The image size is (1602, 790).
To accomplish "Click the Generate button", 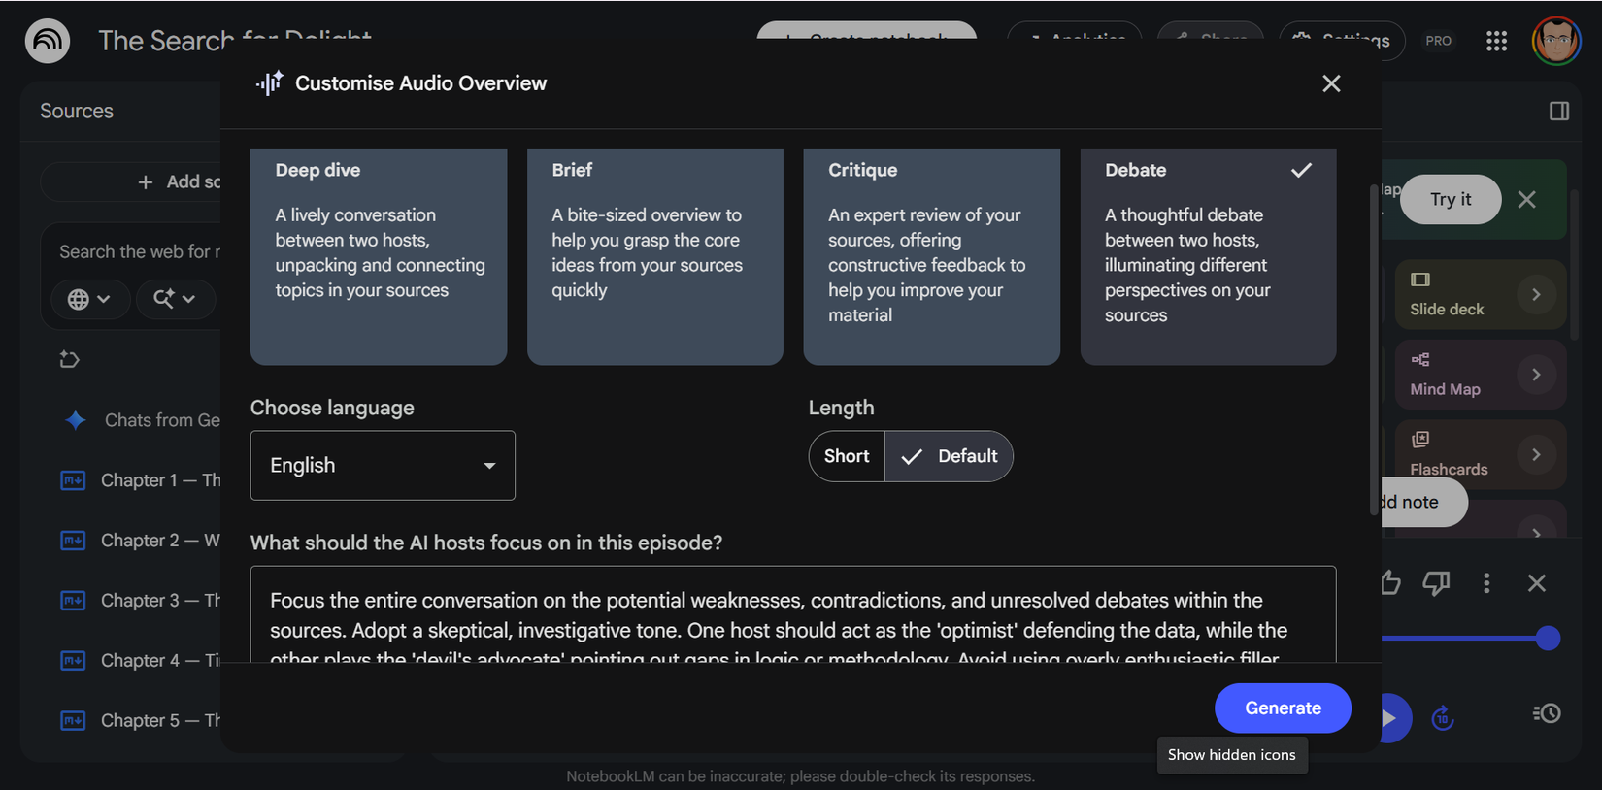I will (x=1283, y=708).
